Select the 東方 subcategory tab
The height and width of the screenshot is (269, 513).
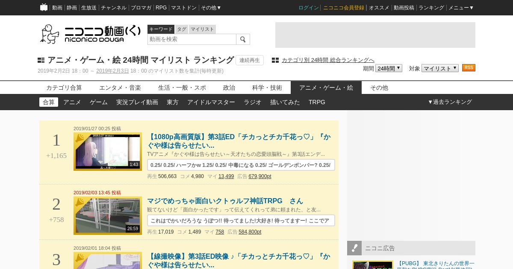click(x=173, y=102)
